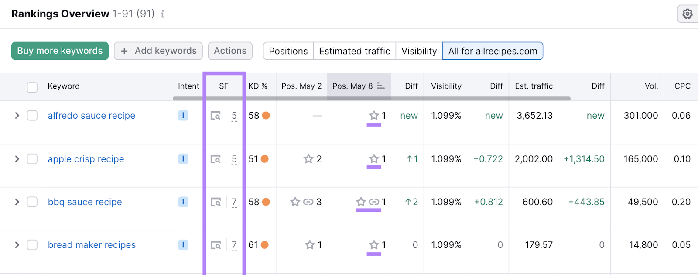Open SERP features icon for alfredo sauce recipe
This screenshot has width=698, height=275.
pos(216,116)
